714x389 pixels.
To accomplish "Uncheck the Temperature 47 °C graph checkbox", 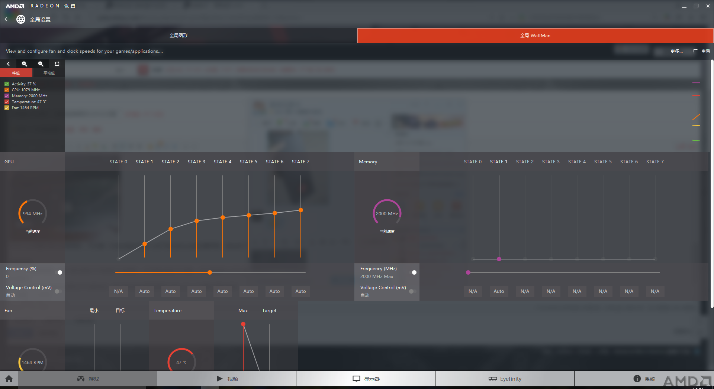I will click(x=7, y=102).
